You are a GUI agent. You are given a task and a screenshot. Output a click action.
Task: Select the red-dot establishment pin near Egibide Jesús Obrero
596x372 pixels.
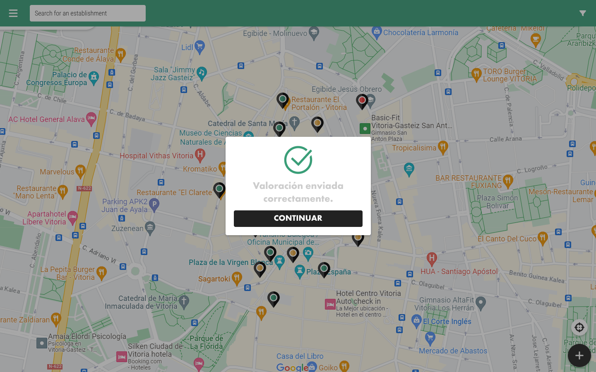(362, 102)
